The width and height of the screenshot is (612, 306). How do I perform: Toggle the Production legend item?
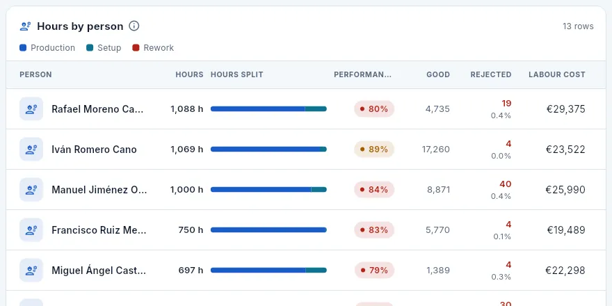47,48
